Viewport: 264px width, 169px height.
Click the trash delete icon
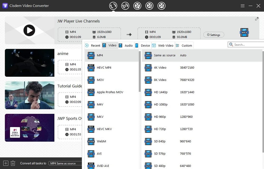coord(13,163)
